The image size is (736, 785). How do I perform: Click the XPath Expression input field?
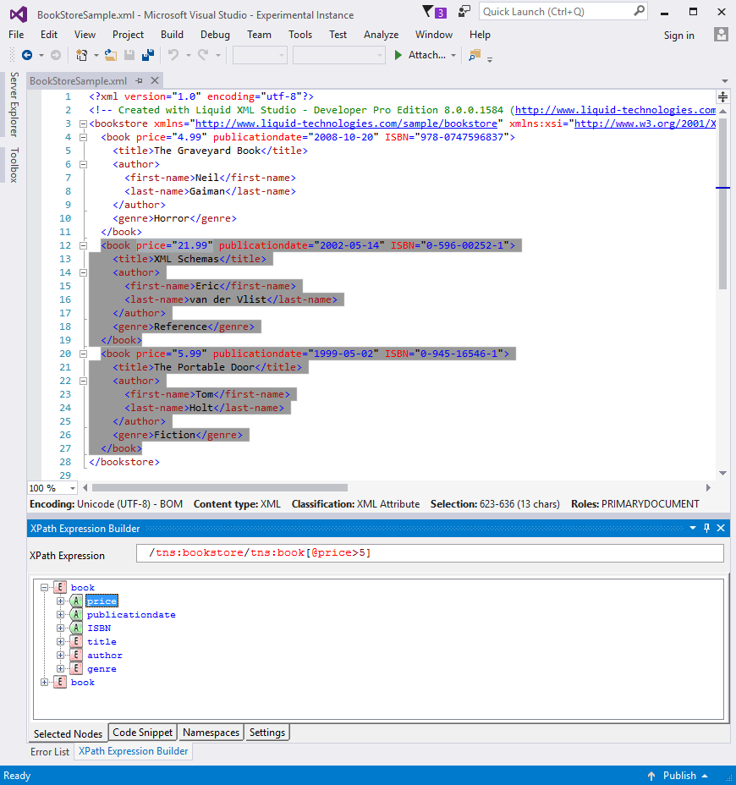coord(430,552)
